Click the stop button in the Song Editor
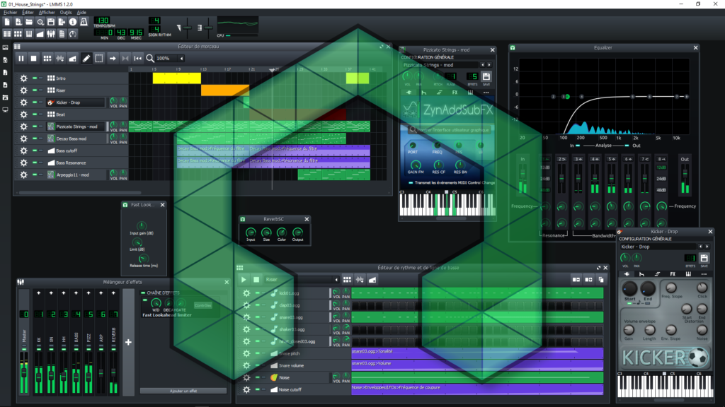Viewport: 725px width, 407px height. coord(34,58)
